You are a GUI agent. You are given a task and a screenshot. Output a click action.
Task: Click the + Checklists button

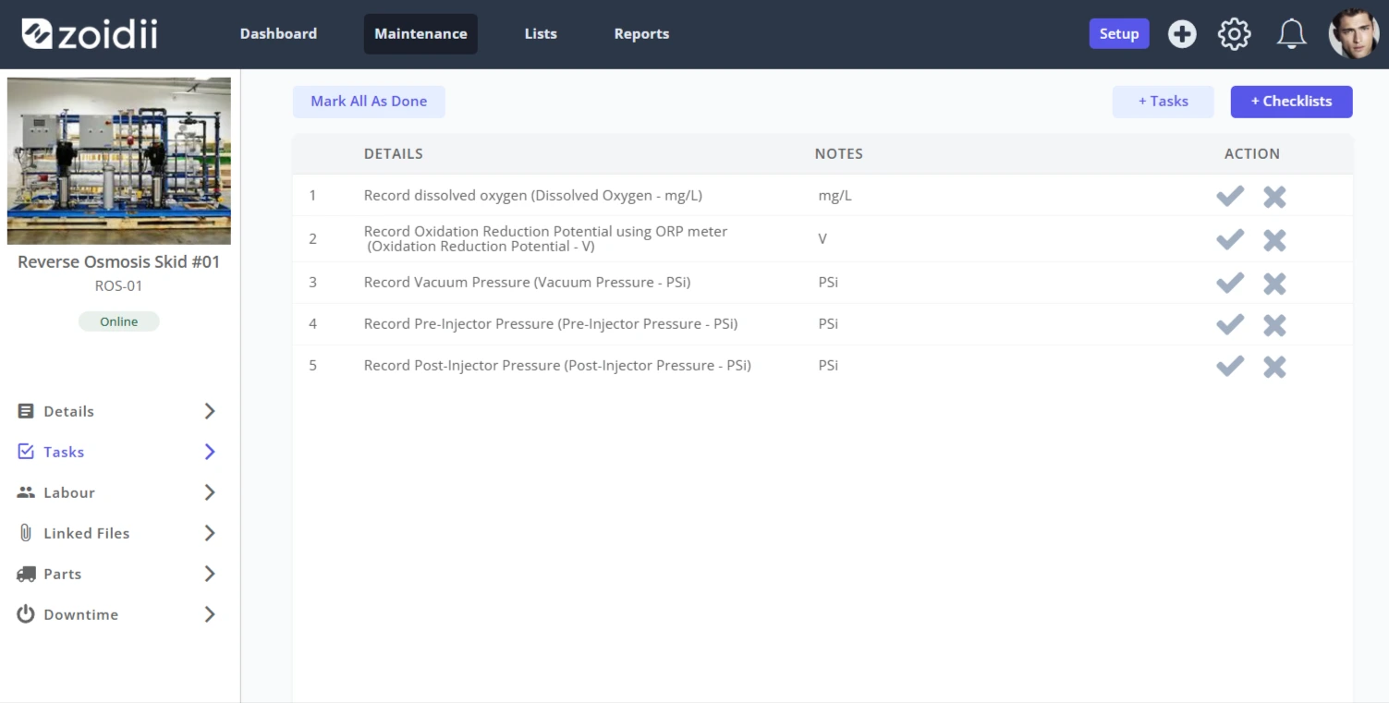(1292, 102)
